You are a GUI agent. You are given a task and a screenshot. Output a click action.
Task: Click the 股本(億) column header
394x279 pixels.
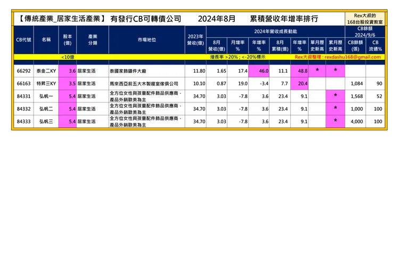(x=67, y=40)
